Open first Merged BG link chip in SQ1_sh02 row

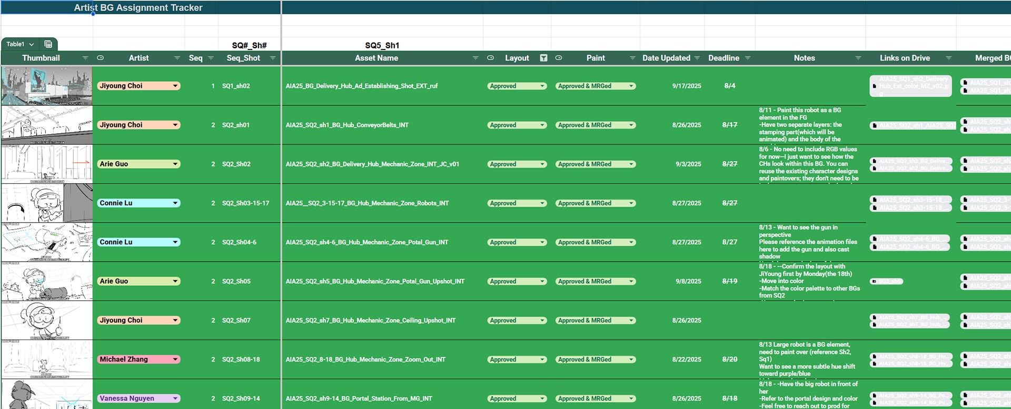pos(985,83)
